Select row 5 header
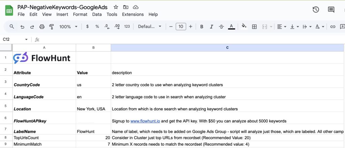345x148 pixels. 6,106
